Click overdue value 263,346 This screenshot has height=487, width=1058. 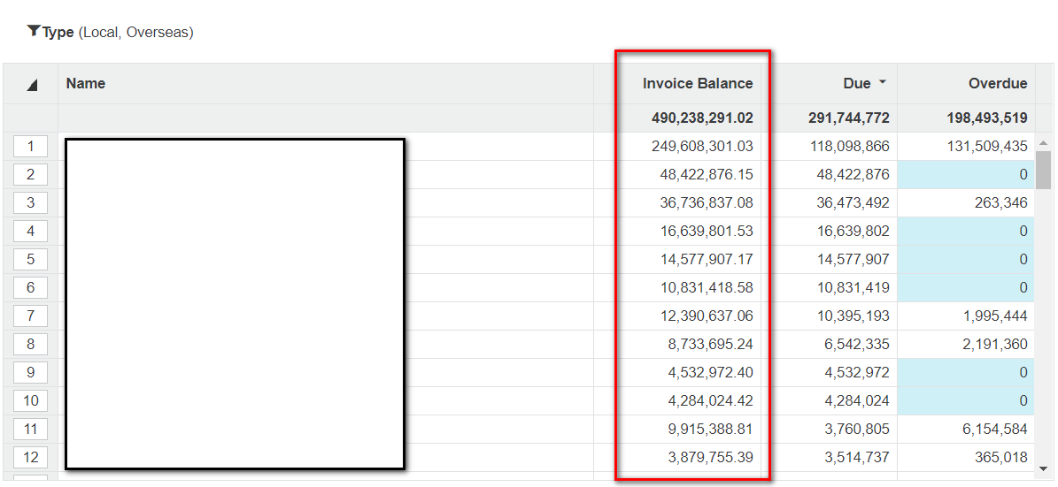tap(1003, 202)
